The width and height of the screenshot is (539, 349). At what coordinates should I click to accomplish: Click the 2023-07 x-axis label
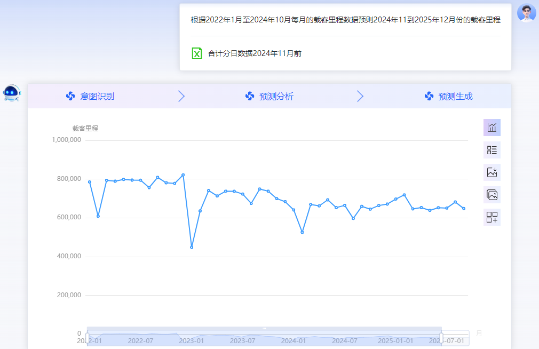tap(242, 341)
